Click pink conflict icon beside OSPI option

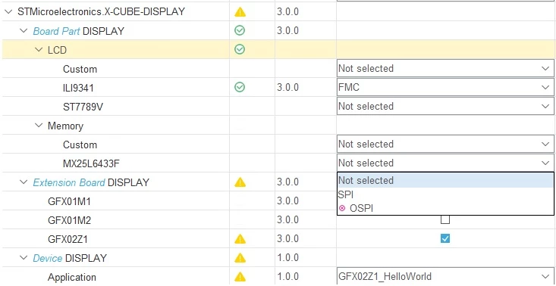(x=342, y=209)
